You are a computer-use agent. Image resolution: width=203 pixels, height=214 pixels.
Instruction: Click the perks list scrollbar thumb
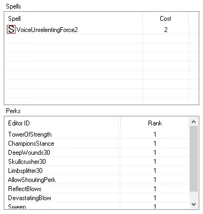[193, 159]
